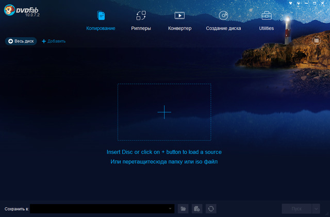Click Добавить to add a source
Viewport: 330px width, 217px height.
[54, 41]
